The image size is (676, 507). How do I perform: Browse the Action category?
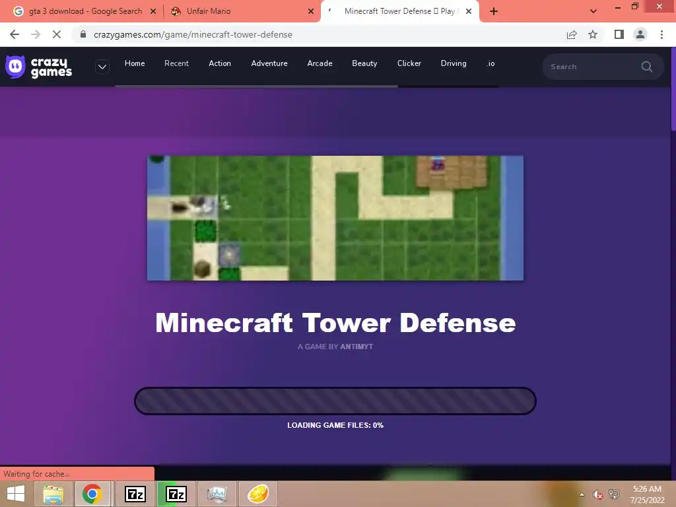[x=220, y=63]
